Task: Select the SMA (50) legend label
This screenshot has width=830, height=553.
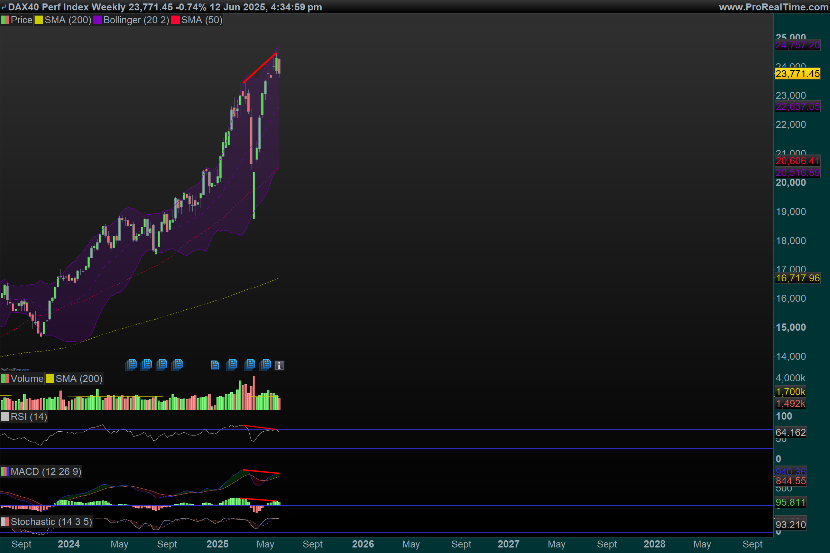Action: tap(202, 20)
